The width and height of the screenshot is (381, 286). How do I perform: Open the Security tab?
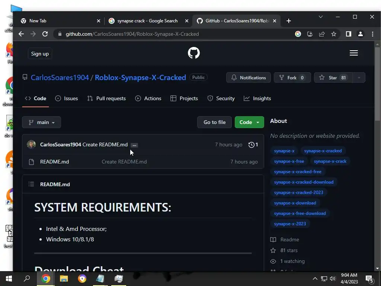[x=221, y=98]
